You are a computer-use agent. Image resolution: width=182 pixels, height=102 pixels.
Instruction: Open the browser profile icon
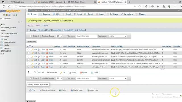click(x=175, y=7)
